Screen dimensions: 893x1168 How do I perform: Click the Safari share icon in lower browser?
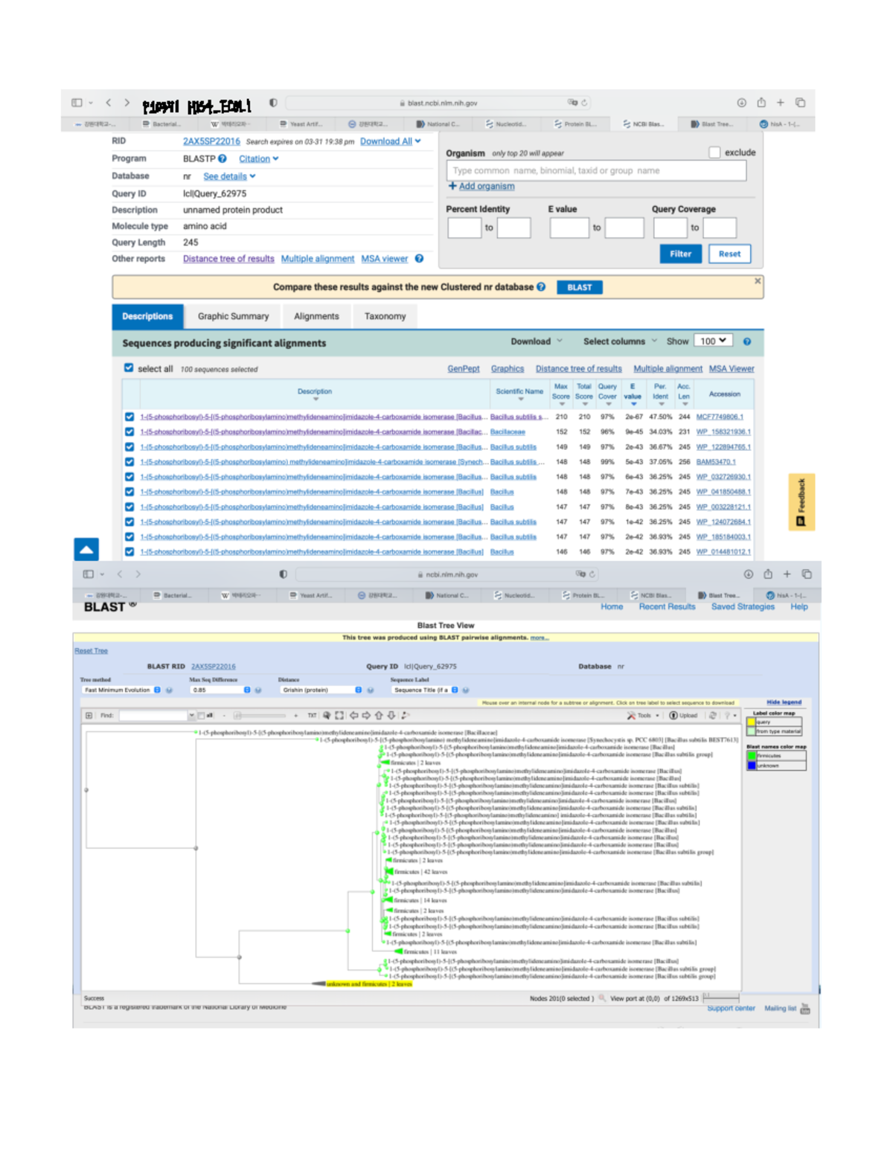tap(768, 574)
